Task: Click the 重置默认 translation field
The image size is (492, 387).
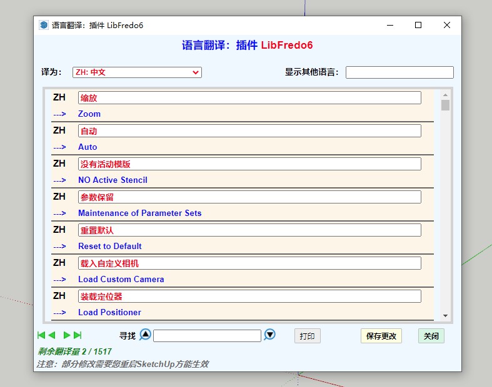Action: click(249, 230)
